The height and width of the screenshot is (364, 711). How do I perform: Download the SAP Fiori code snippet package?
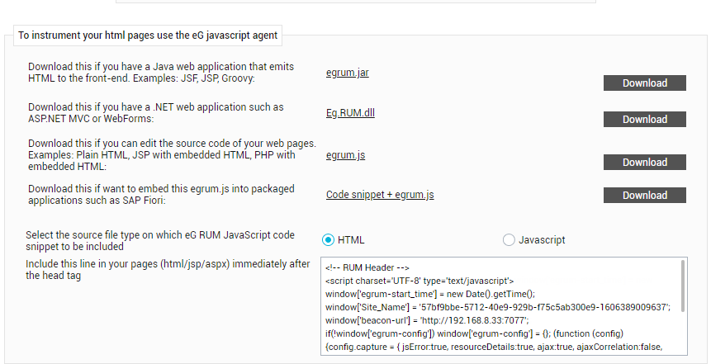[x=644, y=196]
